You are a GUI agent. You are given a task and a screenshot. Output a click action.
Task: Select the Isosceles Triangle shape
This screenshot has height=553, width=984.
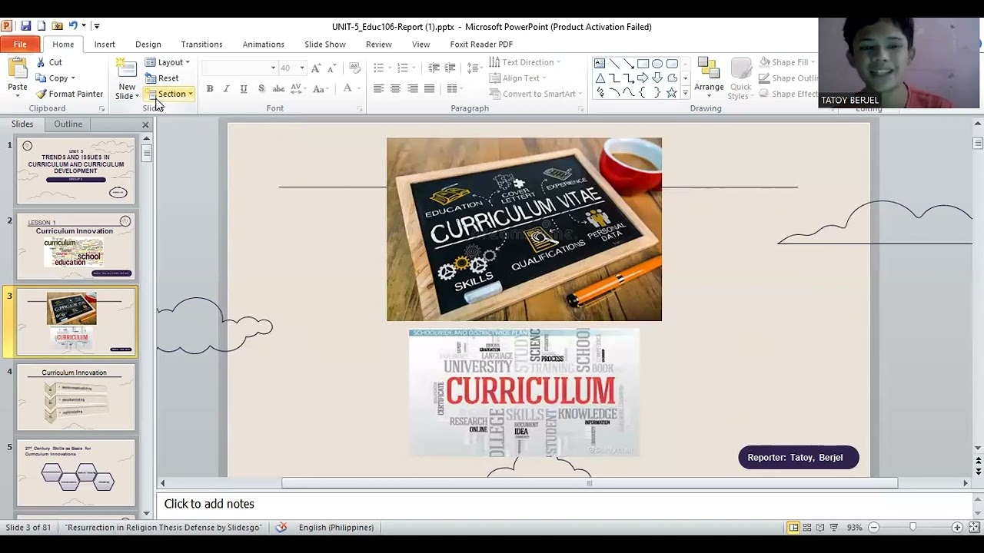pos(600,78)
